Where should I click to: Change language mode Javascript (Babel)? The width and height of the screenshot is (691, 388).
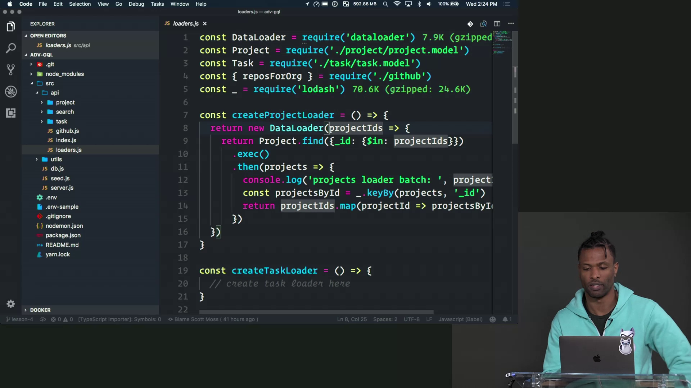(460, 319)
